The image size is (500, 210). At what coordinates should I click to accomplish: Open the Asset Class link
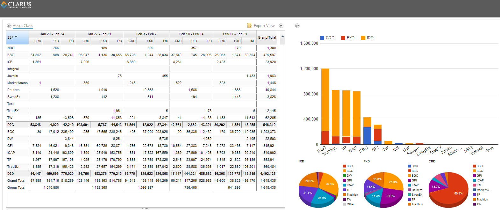click(x=23, y=26)
